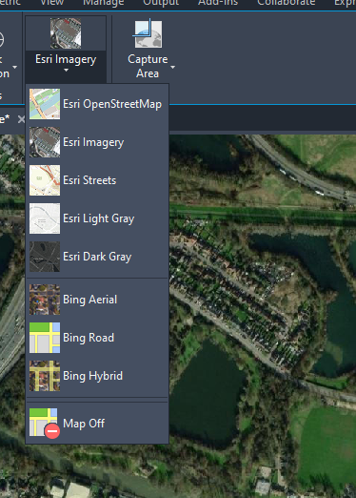Click the Esri Light Gray label
The image size is (356, 498).
(x=99, y=218)
